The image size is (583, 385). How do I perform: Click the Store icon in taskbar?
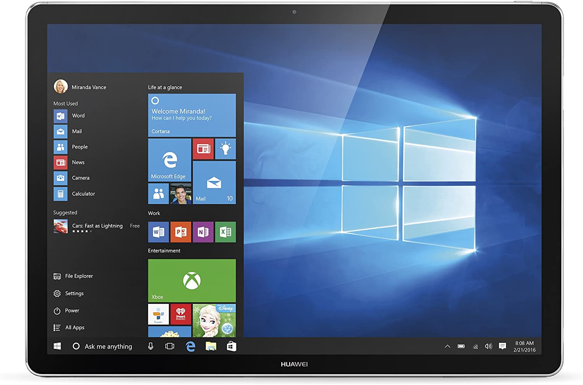[232, 346]
